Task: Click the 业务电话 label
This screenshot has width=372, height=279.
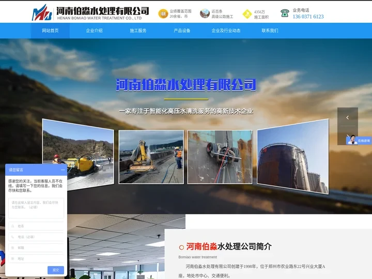Action: coord(301,10)
